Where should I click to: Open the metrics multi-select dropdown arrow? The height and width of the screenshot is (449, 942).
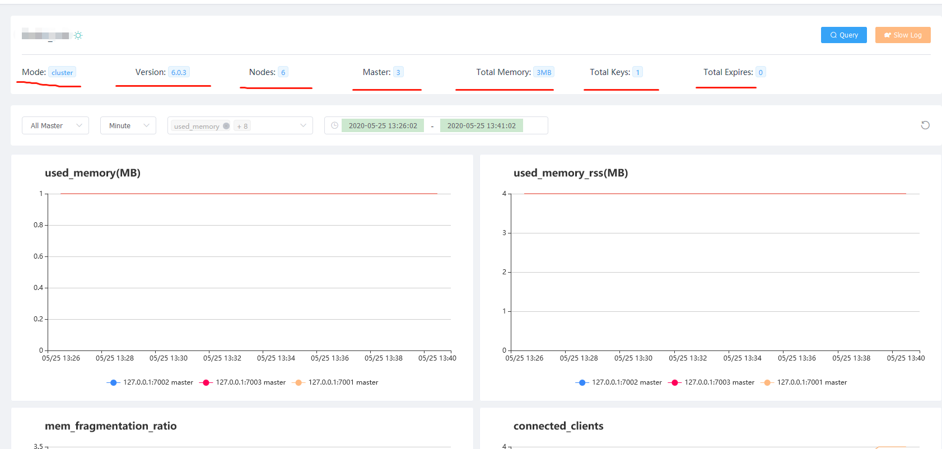coord(303,125)
